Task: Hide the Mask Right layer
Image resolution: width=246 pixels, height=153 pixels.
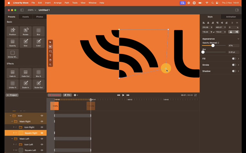Action: tap(42, 121)
